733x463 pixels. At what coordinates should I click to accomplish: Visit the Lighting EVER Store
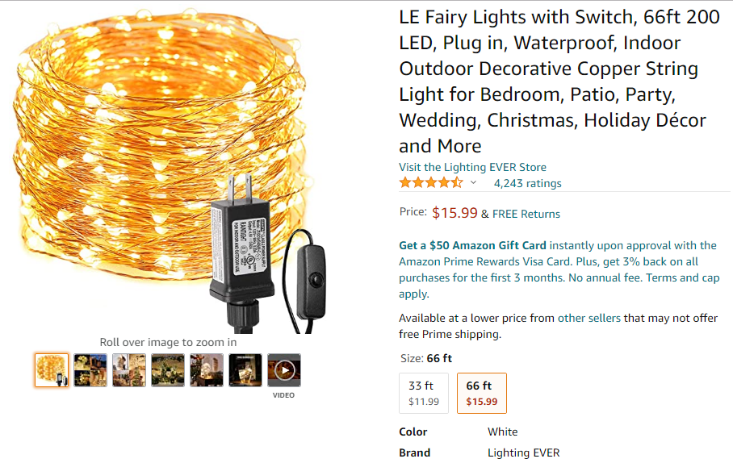click(472, 167)
